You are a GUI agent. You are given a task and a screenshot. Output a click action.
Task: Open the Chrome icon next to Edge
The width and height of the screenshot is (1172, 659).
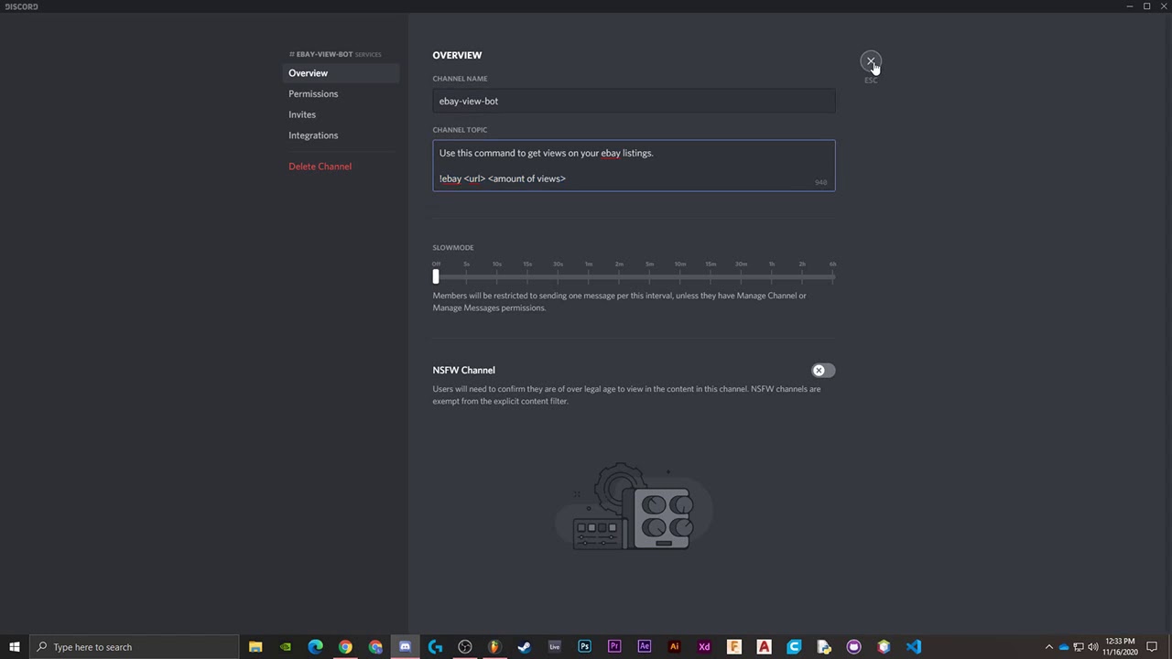pos(345,647)
